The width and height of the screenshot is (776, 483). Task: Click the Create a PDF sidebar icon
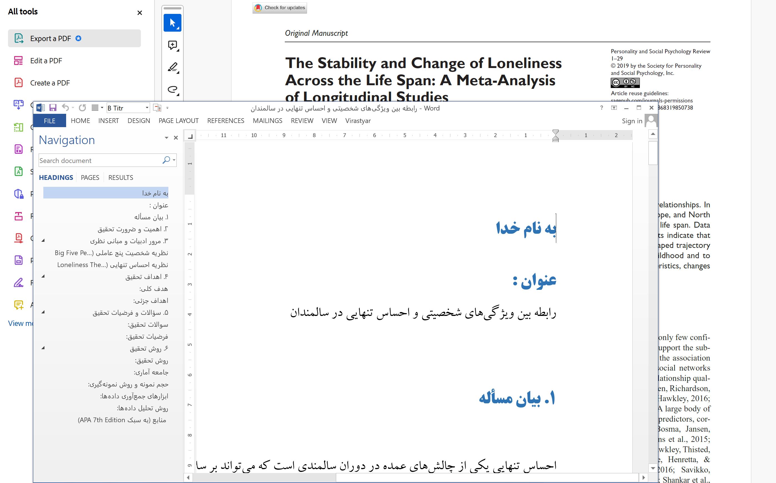(19, 82)
